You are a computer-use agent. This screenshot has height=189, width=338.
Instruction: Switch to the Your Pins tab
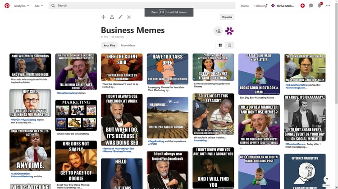click(110, 45)
